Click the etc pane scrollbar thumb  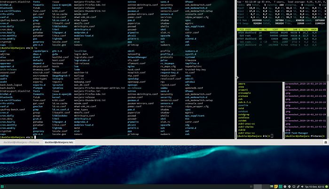(x=235, y=134)
